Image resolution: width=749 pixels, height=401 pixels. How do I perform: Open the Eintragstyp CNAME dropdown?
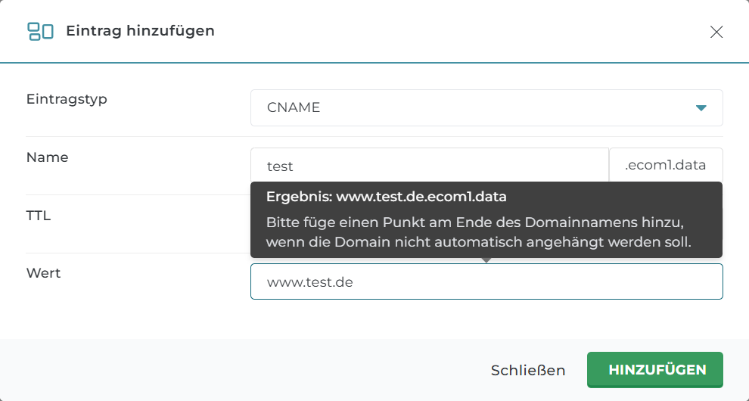[x=486, y=108]
